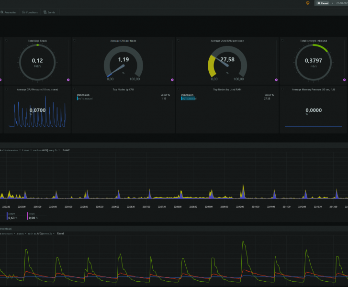Click the blue system legend color bar

(x=7, y=216)
